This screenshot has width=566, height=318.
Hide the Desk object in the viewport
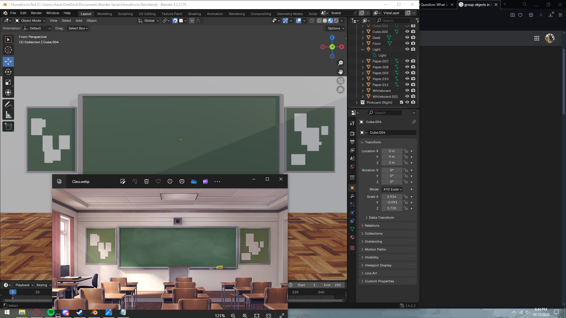click(x=407, y=37)
